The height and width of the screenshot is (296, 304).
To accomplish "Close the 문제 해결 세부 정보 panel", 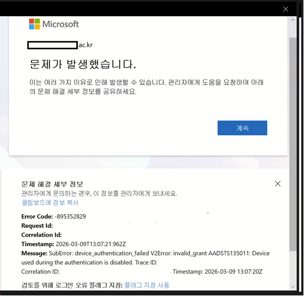I will tap(278, 184).
